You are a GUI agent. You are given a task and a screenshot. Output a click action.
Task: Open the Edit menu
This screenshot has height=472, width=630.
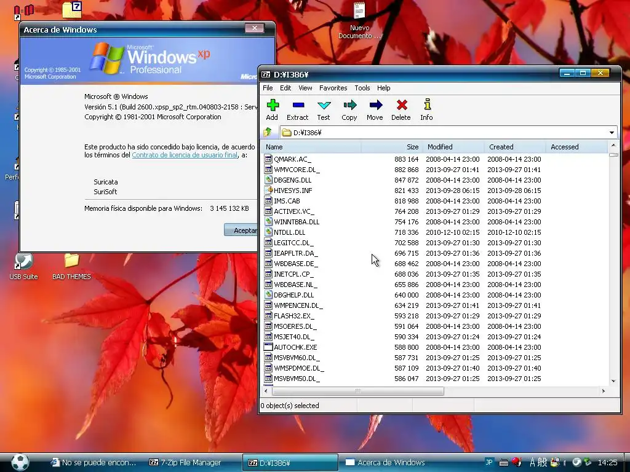285,88
